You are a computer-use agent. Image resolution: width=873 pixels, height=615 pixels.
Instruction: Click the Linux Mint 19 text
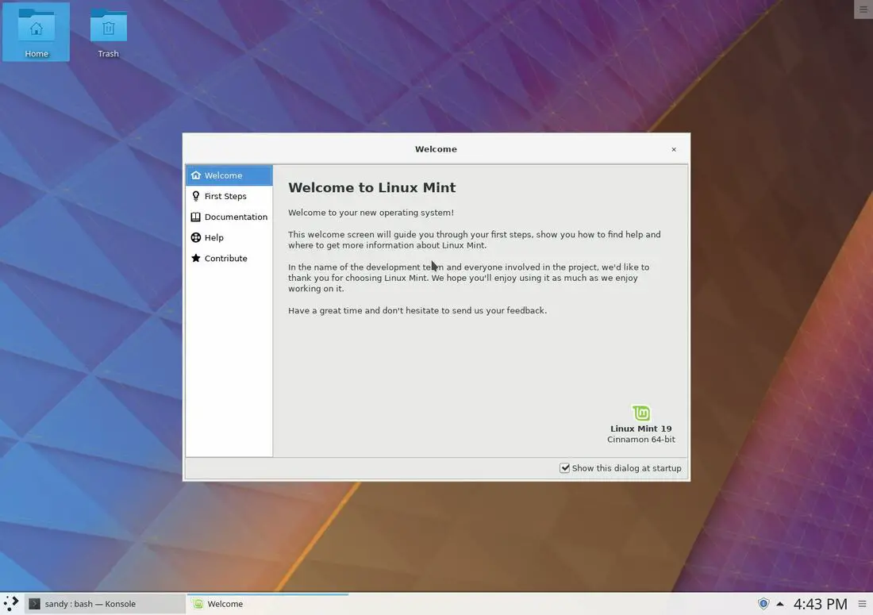click(x=640, y=429)
